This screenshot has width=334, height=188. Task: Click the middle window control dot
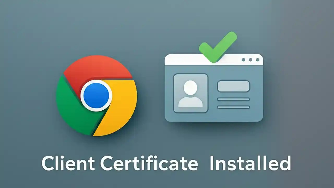(250, 60)
